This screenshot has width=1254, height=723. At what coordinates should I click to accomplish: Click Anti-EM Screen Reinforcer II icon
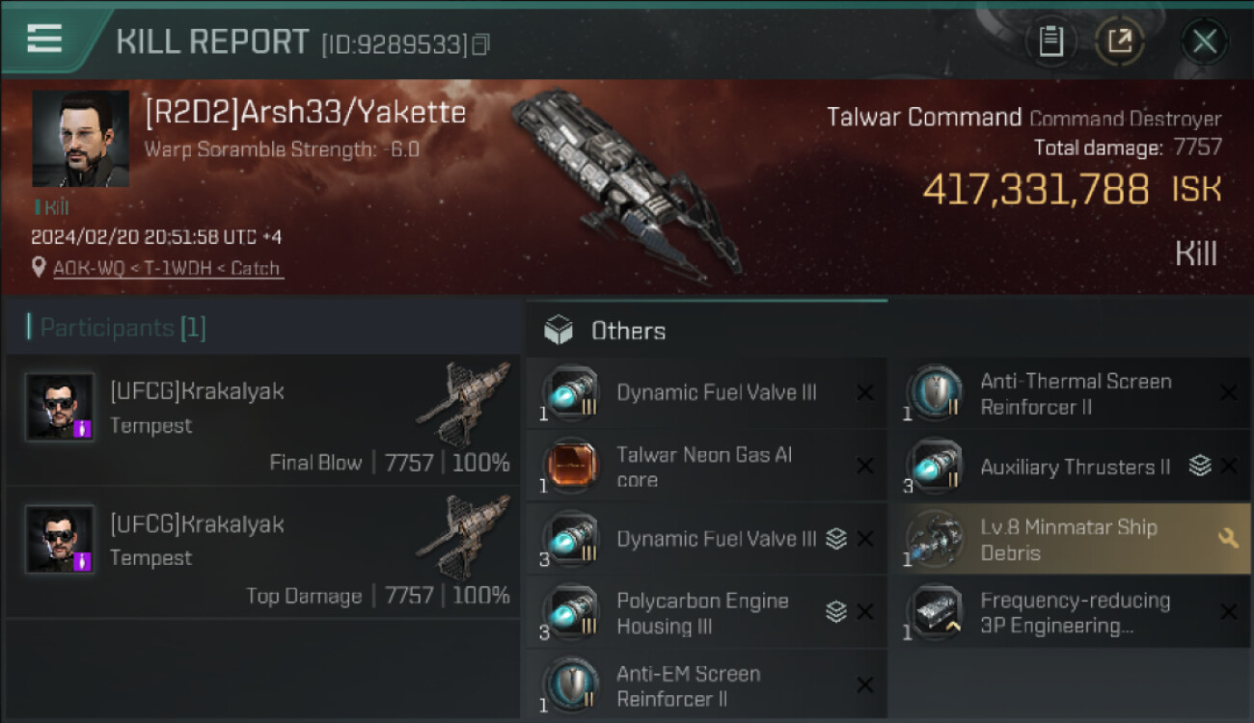click(571, 683)
